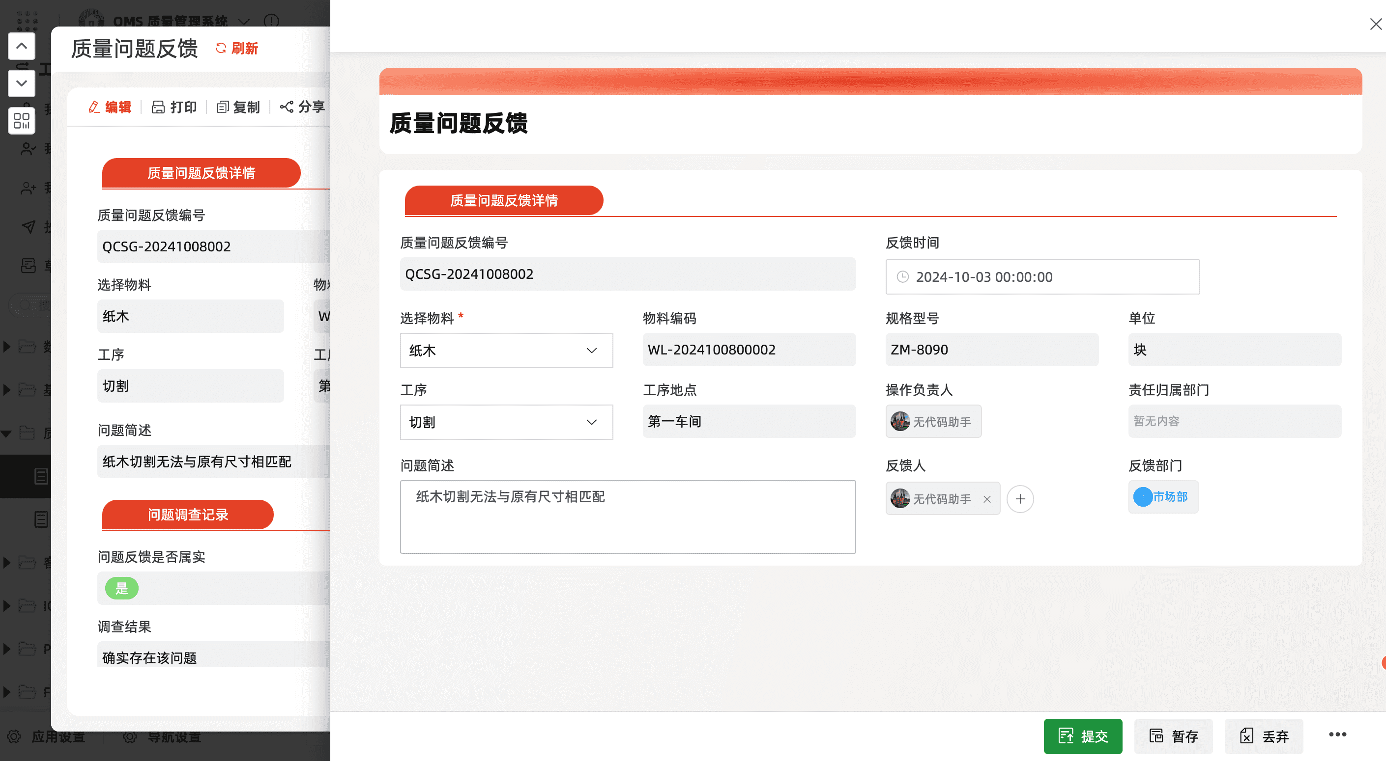Click the 编辑 edit toolbar item

(110, 107)
